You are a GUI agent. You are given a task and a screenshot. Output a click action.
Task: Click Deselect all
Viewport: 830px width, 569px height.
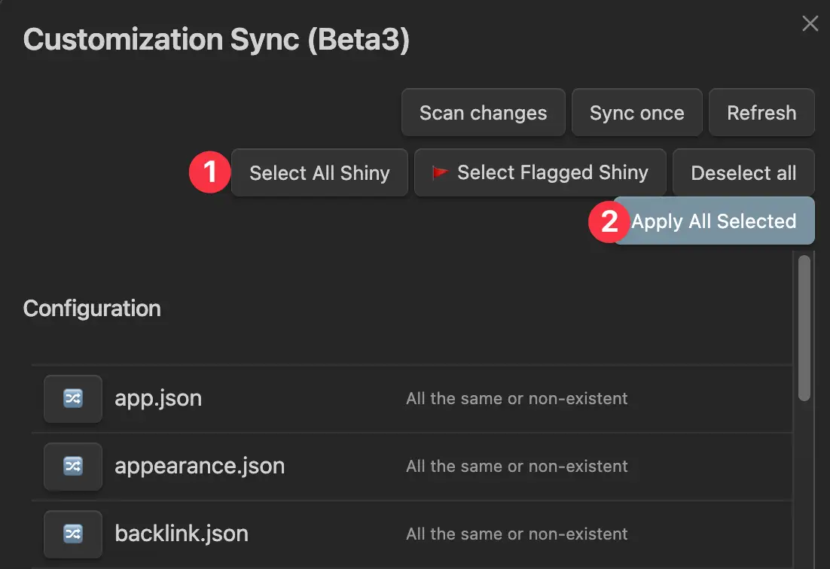click(x=743, y=173)
